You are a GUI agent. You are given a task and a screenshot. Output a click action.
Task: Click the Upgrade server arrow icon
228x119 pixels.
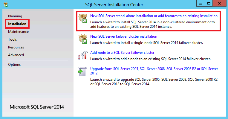point(82,71)
